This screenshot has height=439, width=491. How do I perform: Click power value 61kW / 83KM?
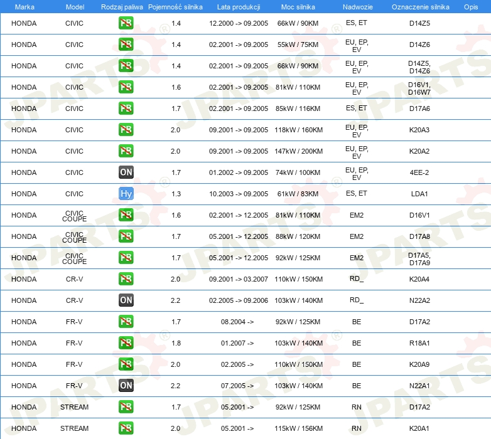pos(298,194)
